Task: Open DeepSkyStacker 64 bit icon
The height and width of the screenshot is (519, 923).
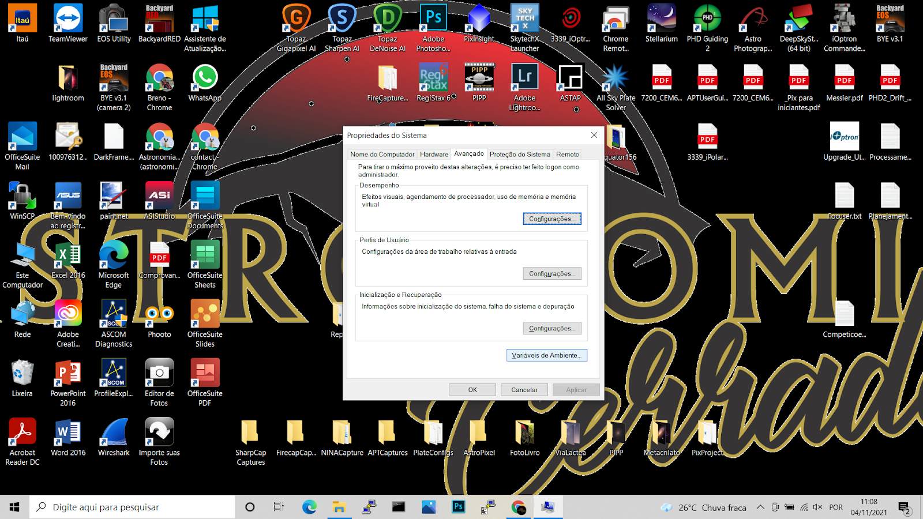Action: pyautogui.click(x=799, y=28)
